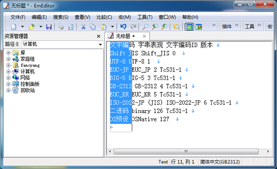Expand the 网络 tree node
This screenshot has height=169, width=277.
coord(8,78)
